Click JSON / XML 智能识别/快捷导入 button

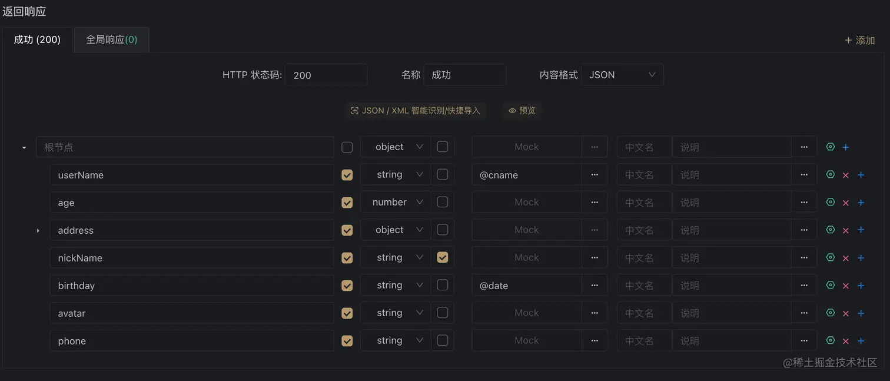tap(416, 111)
